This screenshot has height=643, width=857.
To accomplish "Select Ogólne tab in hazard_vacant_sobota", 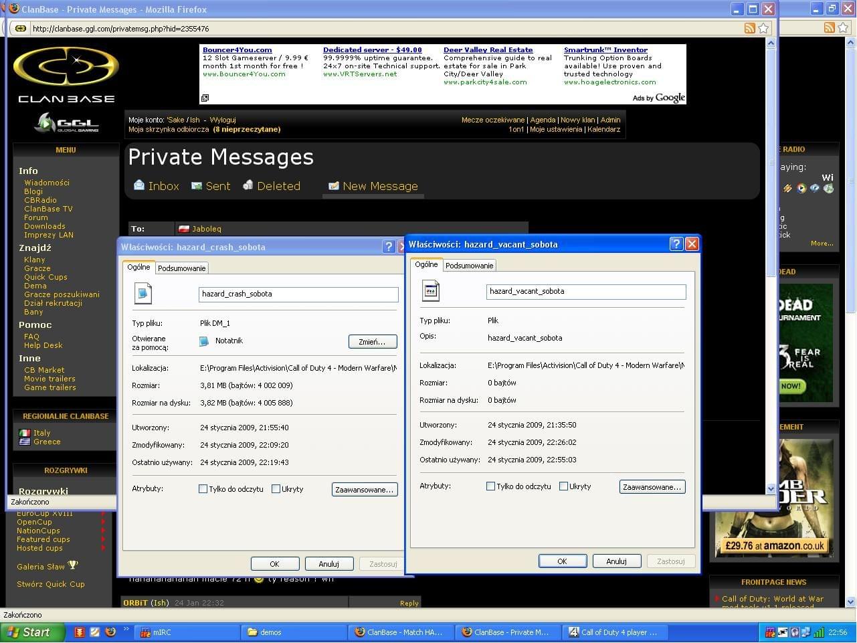I will coord(427,264).
